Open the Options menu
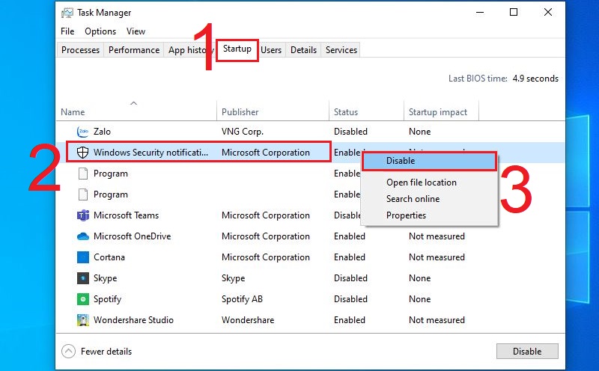 click(x=100, y=31)
